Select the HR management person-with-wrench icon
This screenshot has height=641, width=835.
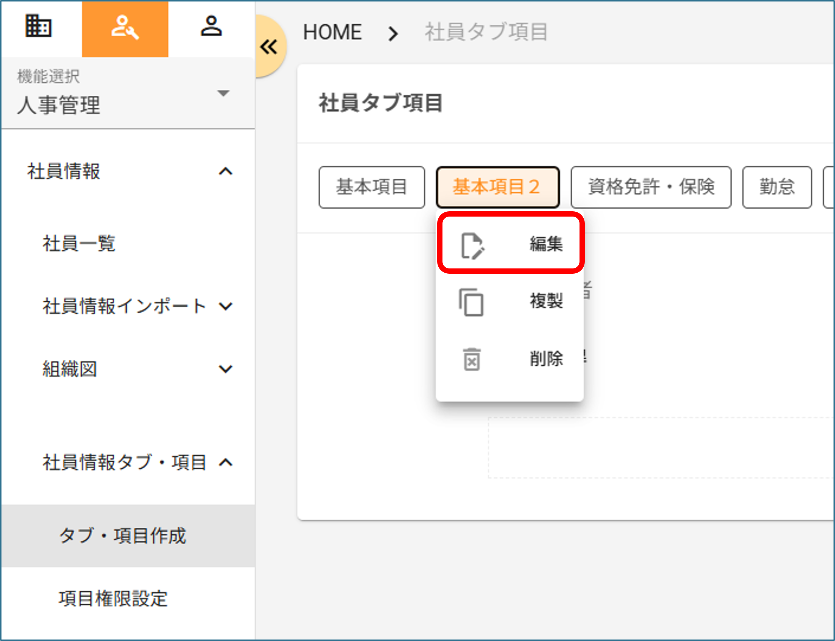pyautogui.click(x=125, y=27)
